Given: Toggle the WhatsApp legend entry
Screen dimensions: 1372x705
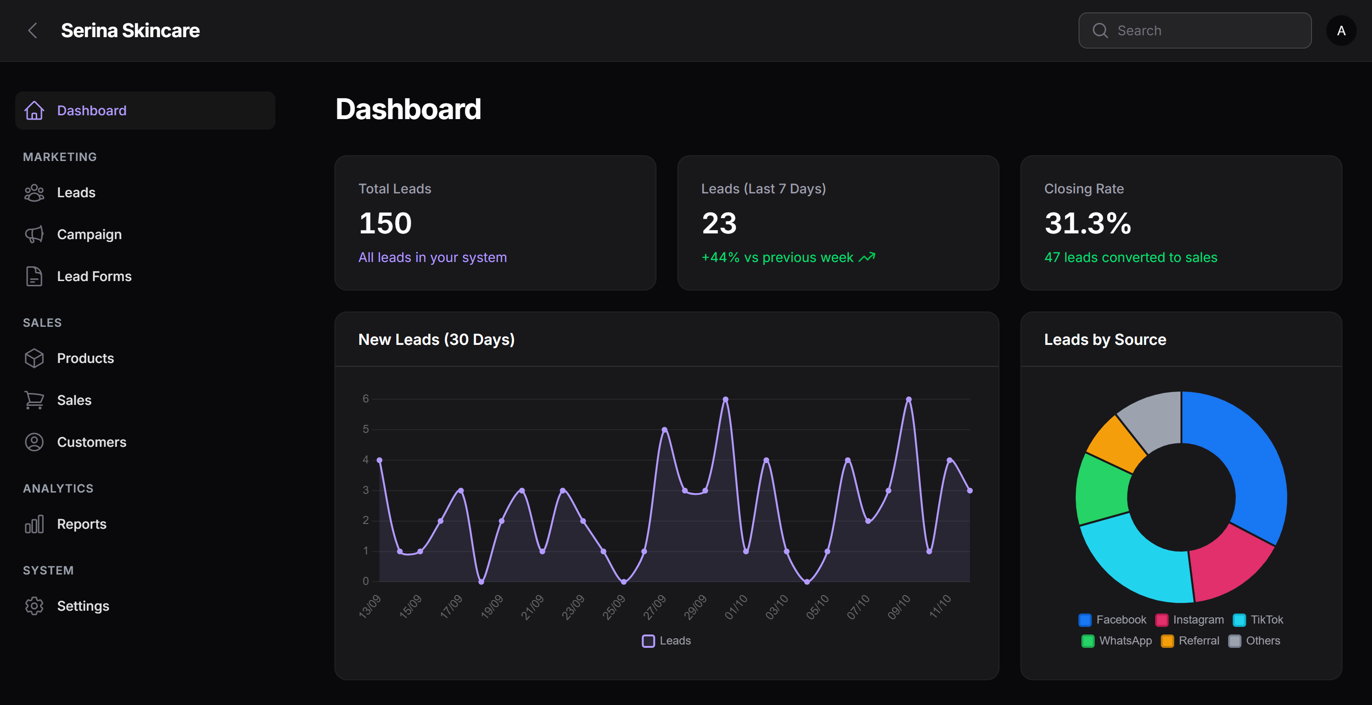Looking at the screenshot, I should 1116,641.
